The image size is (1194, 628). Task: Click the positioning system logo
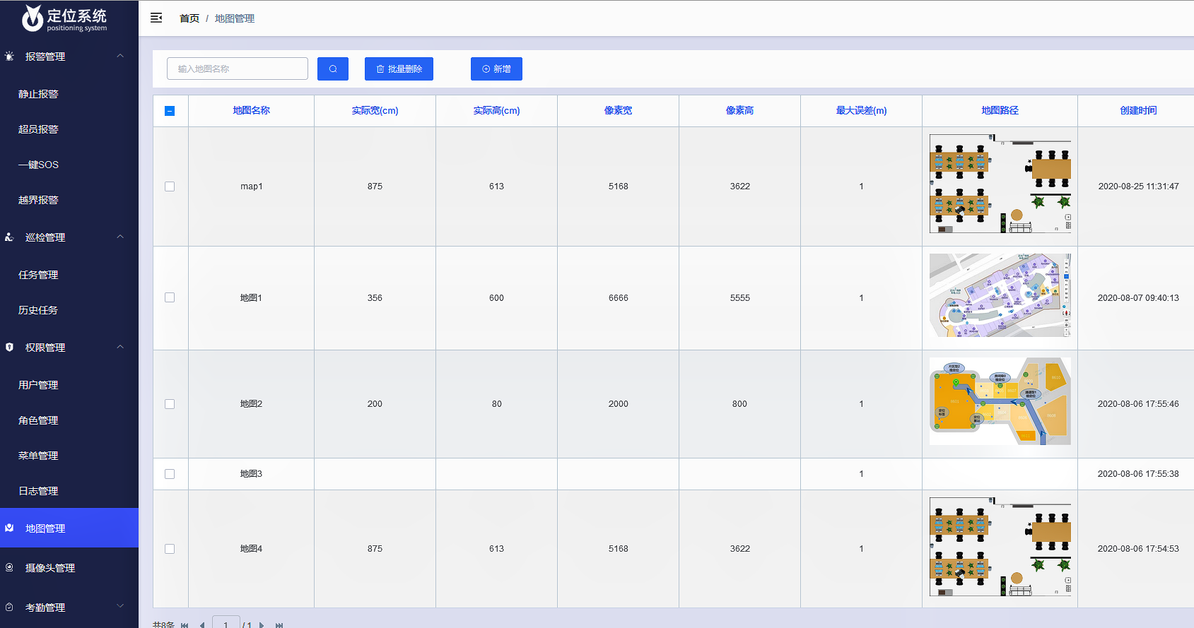pyautogui.click(x=64, y=18)
